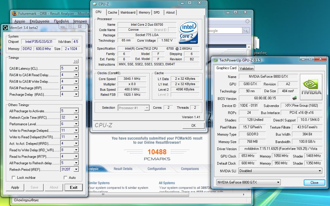This screenshot has height=206, width=330.
Task: Click the About button in MemSet
Action: point(54,187)
